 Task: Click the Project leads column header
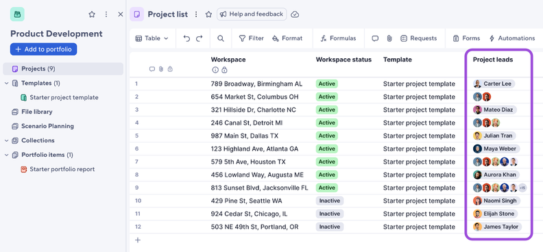click(x=493, y=60)
